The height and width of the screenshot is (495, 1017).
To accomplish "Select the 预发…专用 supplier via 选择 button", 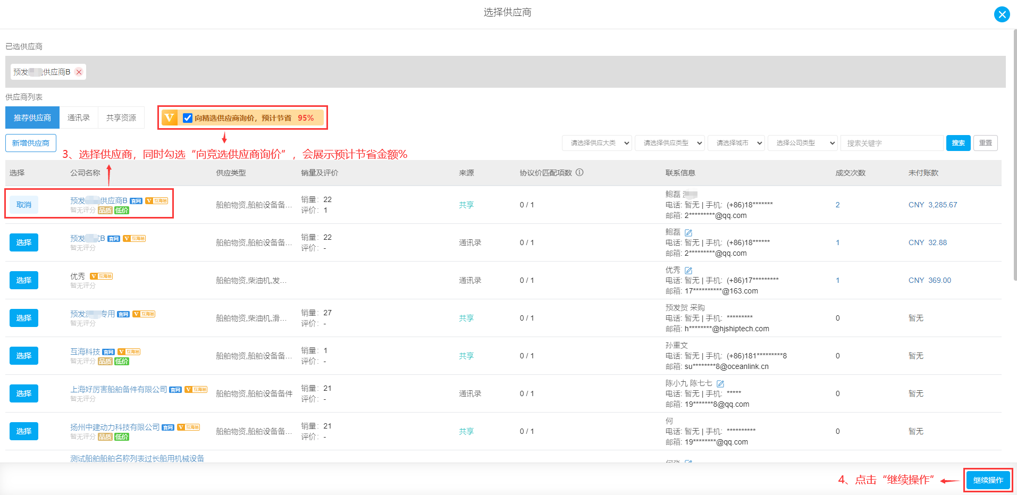I will pyautogui.click(x=24, y=318).
